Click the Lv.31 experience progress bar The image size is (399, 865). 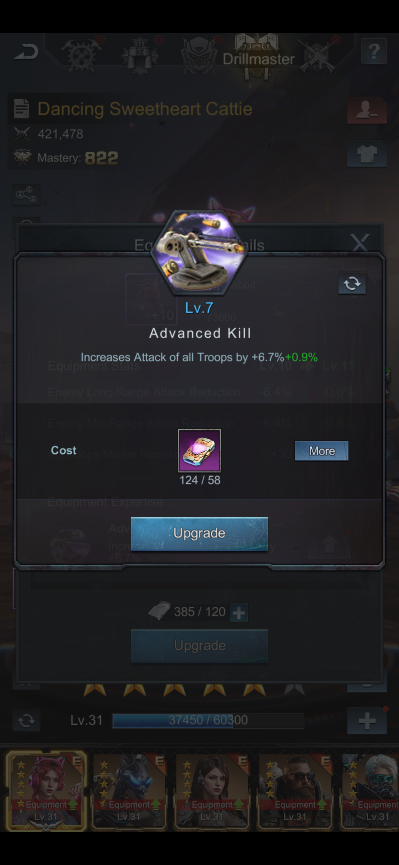208,720
